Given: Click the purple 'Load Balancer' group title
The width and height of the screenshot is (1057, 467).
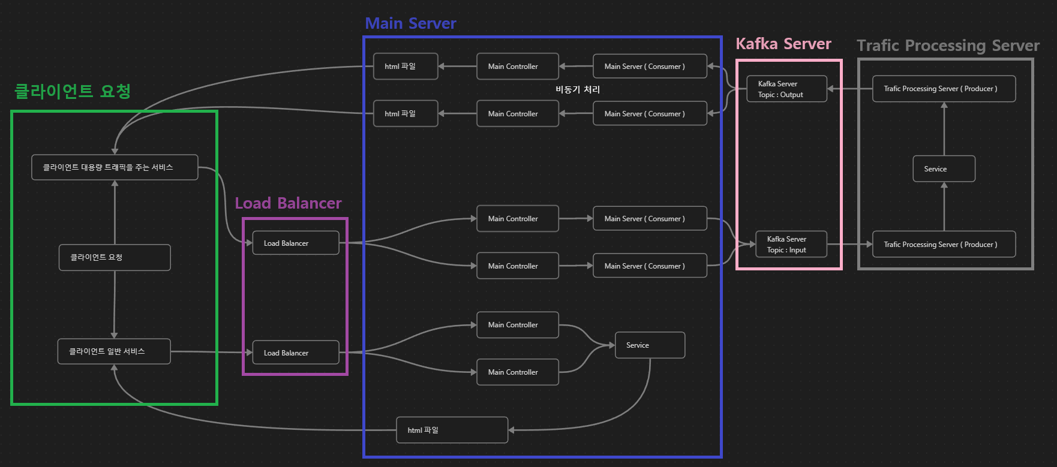Looking at the screenshot, I should pos(288,203).
